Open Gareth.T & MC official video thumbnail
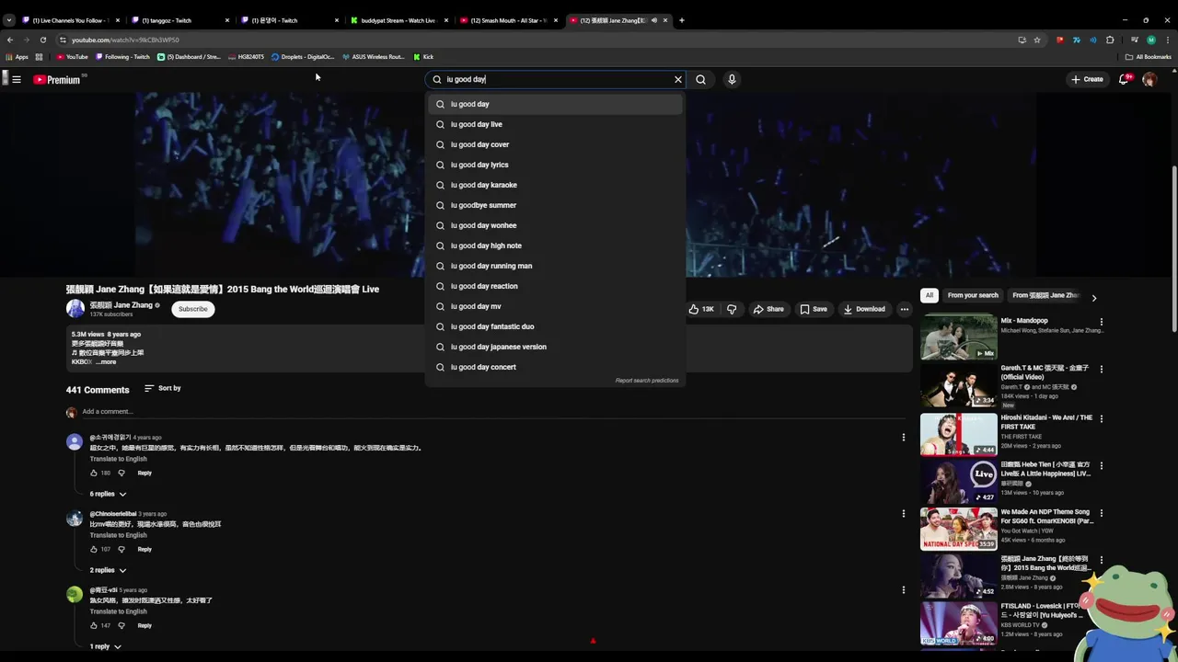Screen dimensions: 1178x662 point(958,386)
